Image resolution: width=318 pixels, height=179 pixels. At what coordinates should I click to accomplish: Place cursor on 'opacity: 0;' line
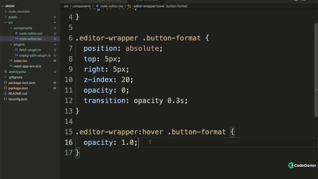(x=106, y=90)
